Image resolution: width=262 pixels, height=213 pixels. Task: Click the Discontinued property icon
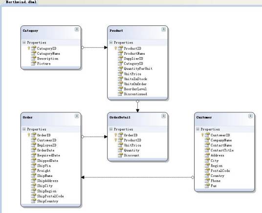120,94
